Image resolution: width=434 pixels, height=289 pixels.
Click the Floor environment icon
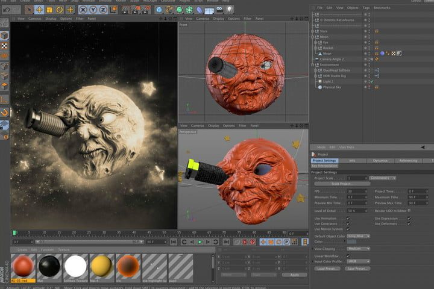[209, 10]
